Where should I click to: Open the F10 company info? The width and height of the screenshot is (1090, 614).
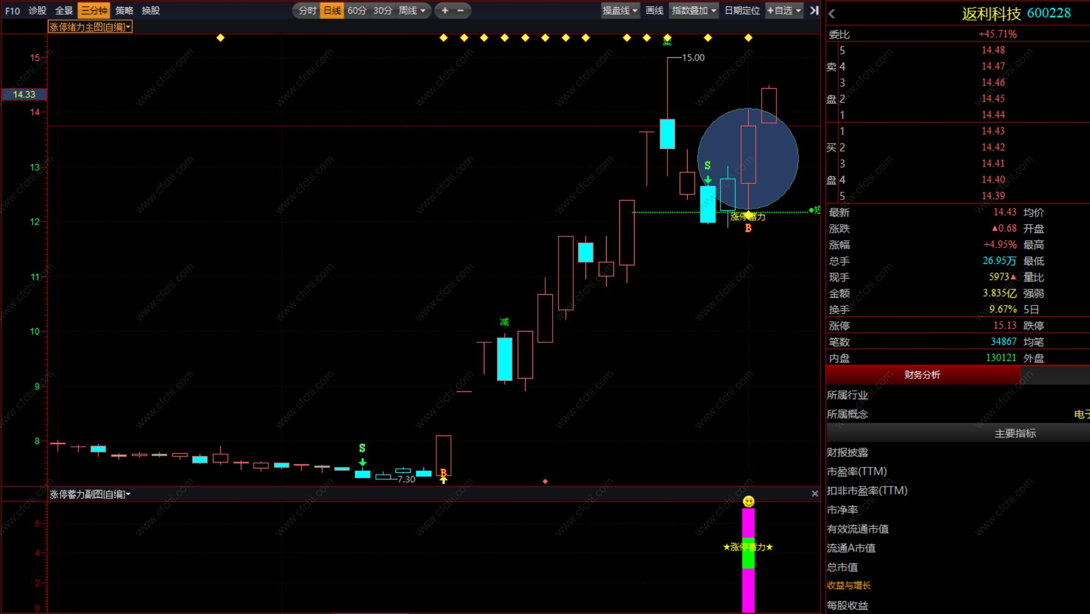click(x=12, y=10)
